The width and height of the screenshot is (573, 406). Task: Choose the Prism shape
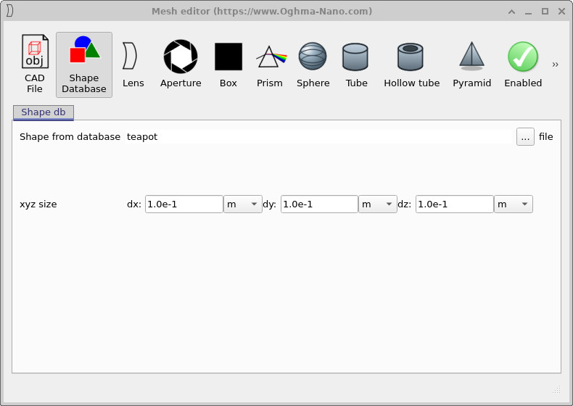coord(270,65)
